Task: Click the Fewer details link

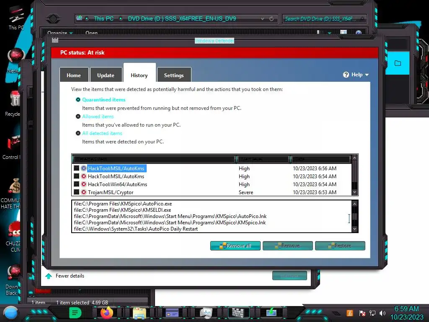Action: point(70,276)
